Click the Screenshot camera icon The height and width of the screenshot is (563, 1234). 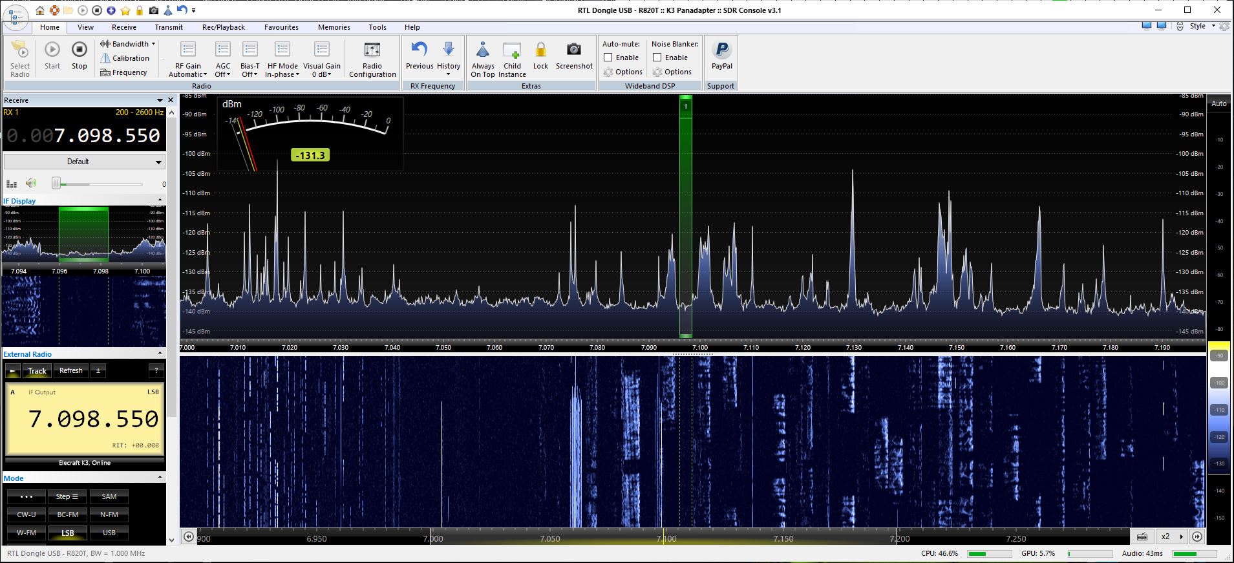pyautogui.click(x=573, y=50)
